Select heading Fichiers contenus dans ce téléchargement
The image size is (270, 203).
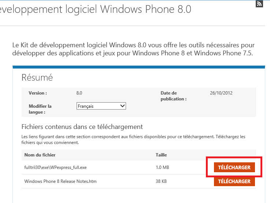(x=82, y=127)
